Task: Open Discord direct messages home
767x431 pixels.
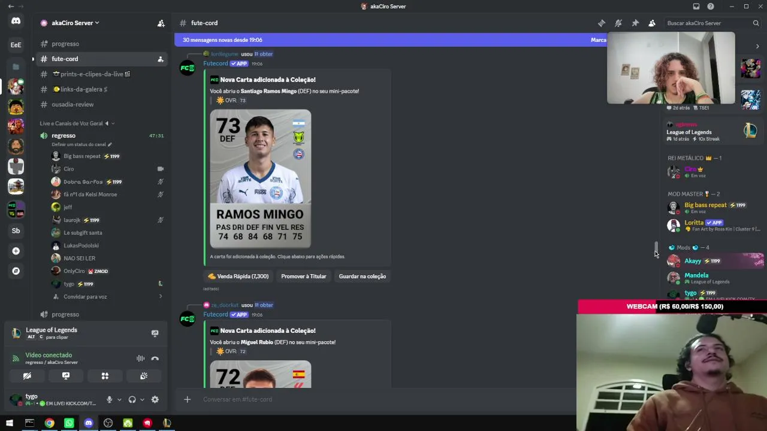Action: coord(16,22)
